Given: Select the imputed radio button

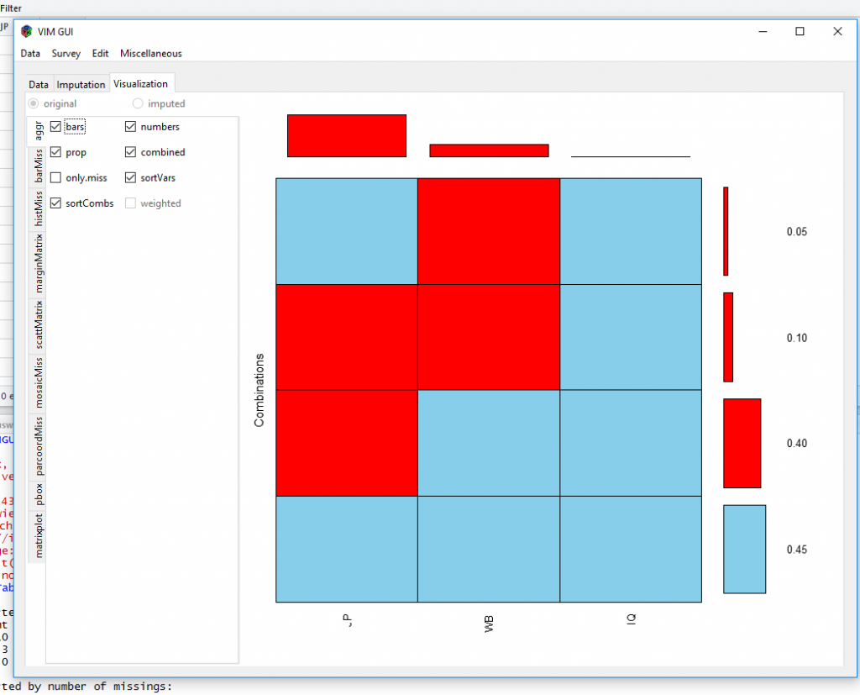Looking at the screenshot, I should click(138, 103).
